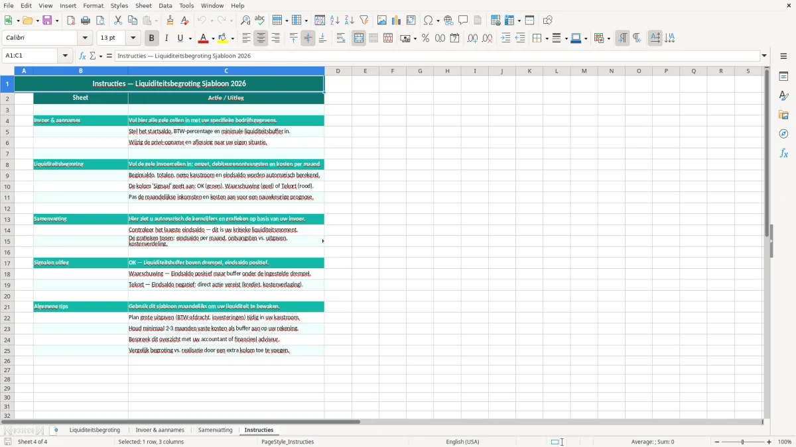This screenshot has width=796, height=447.
Task: Toggle Wrap Text
Action: 341,38
